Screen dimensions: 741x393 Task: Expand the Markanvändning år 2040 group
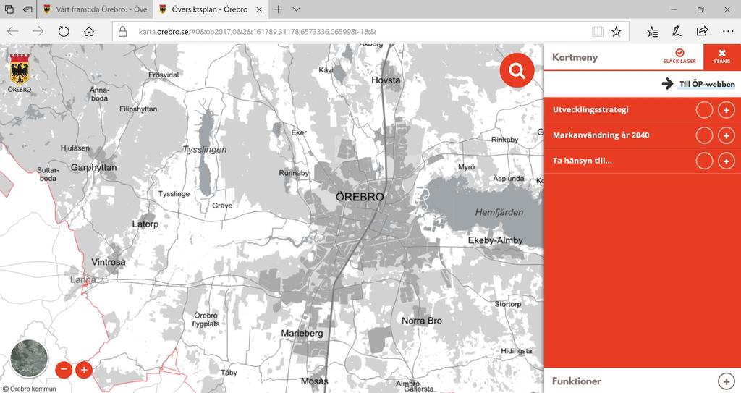727,136
